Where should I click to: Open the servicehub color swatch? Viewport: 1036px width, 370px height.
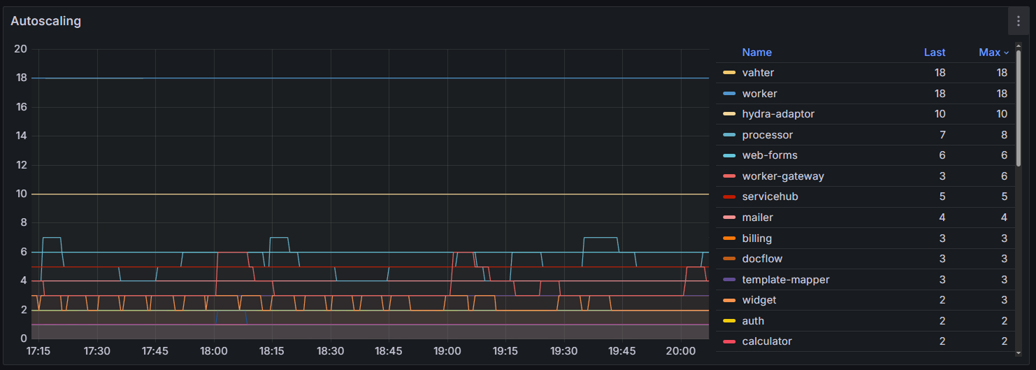click(729, 197)
